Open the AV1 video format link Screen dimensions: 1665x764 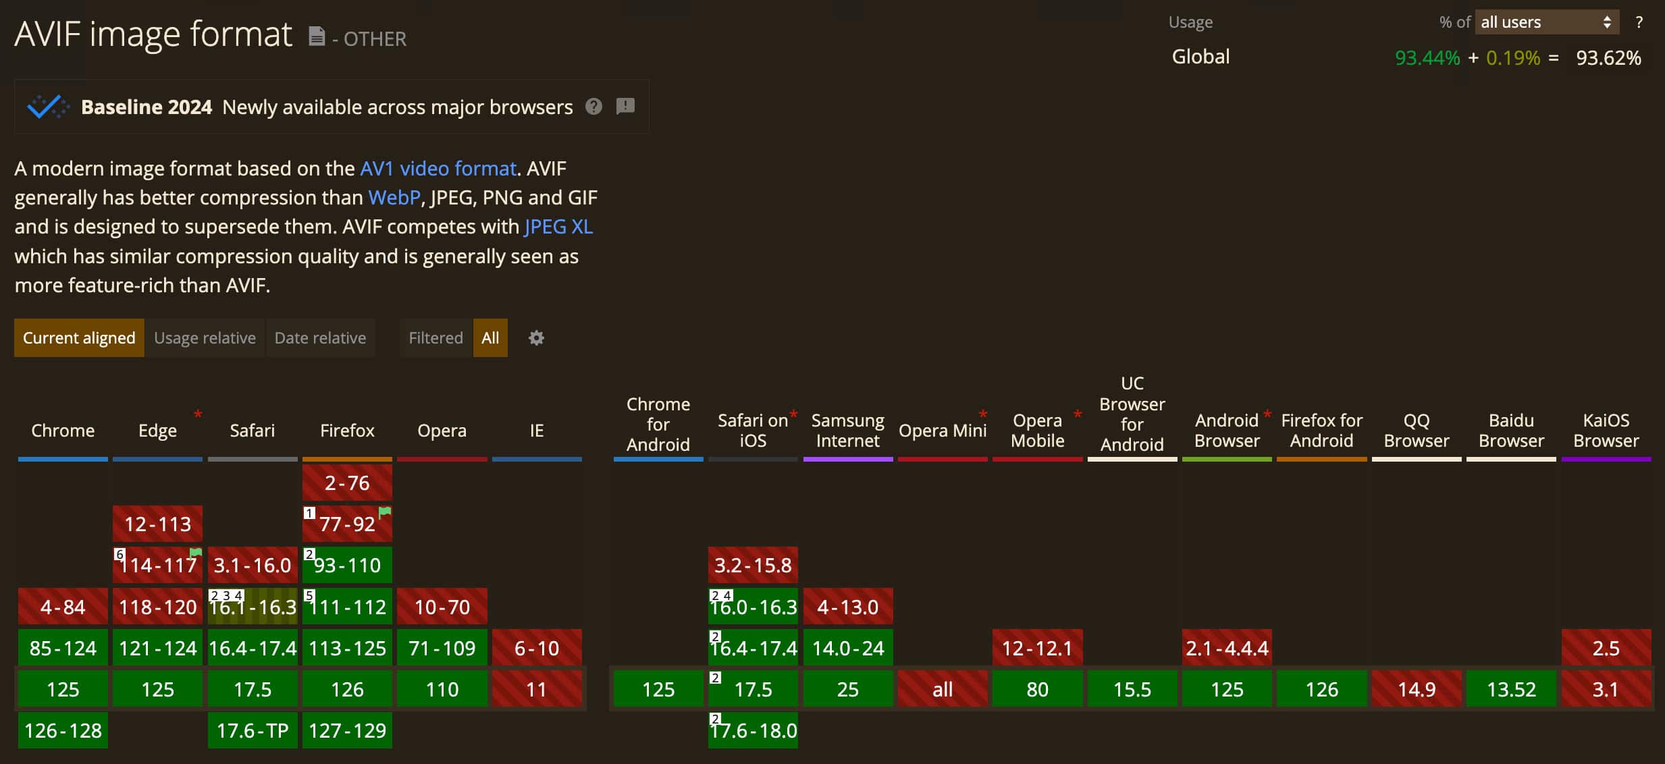coord(438,168)
